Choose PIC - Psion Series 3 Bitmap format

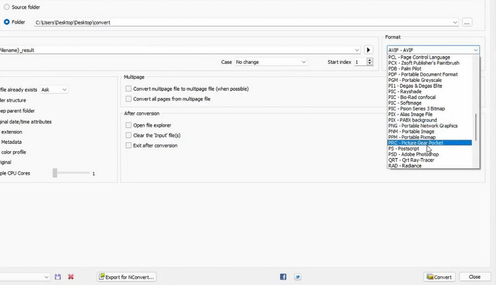click(x=430, y=108)
